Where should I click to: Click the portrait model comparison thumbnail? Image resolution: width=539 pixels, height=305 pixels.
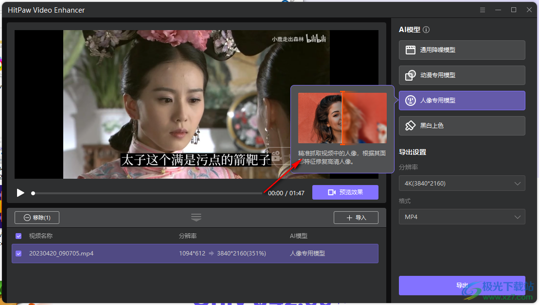click(x=342, y=118)
